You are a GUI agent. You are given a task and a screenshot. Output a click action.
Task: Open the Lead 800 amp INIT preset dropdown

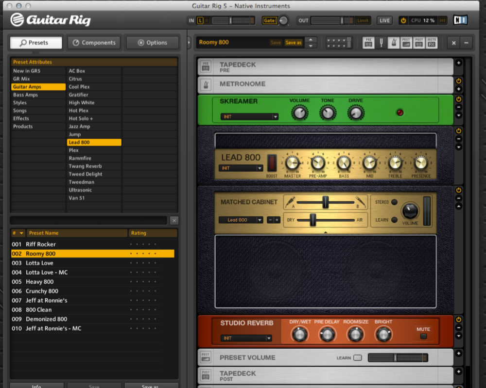(x=241, y=168)
